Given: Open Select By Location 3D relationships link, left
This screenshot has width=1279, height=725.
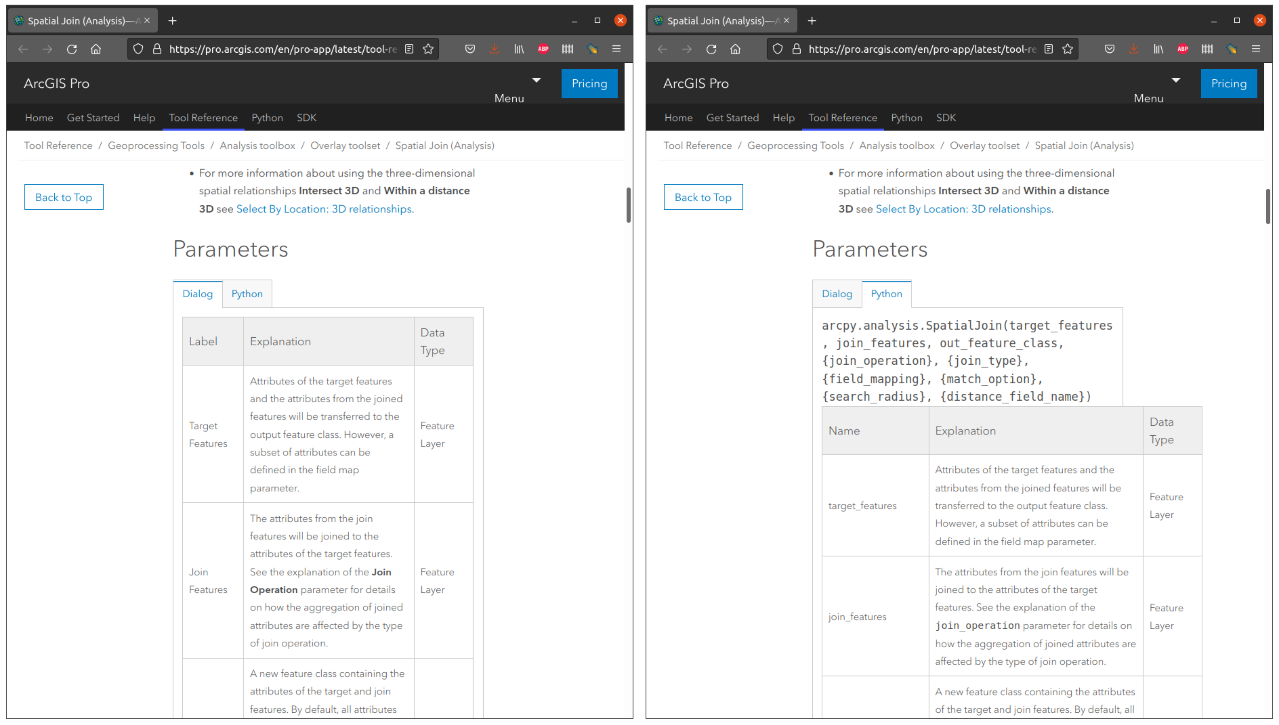Looking at the screenshot, I should pyautogui.click(x=324, y=209).
